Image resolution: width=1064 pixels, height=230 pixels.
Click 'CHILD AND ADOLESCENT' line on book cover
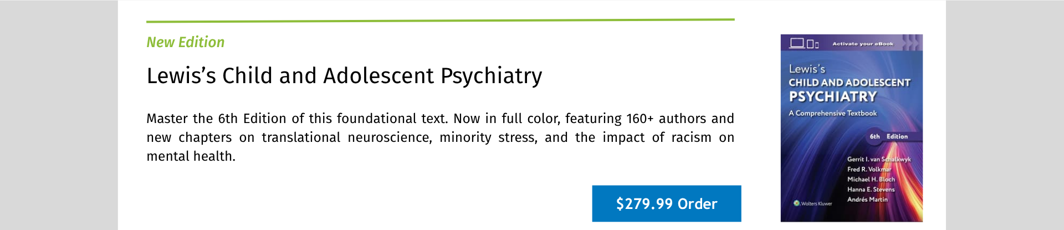[849, 83]
